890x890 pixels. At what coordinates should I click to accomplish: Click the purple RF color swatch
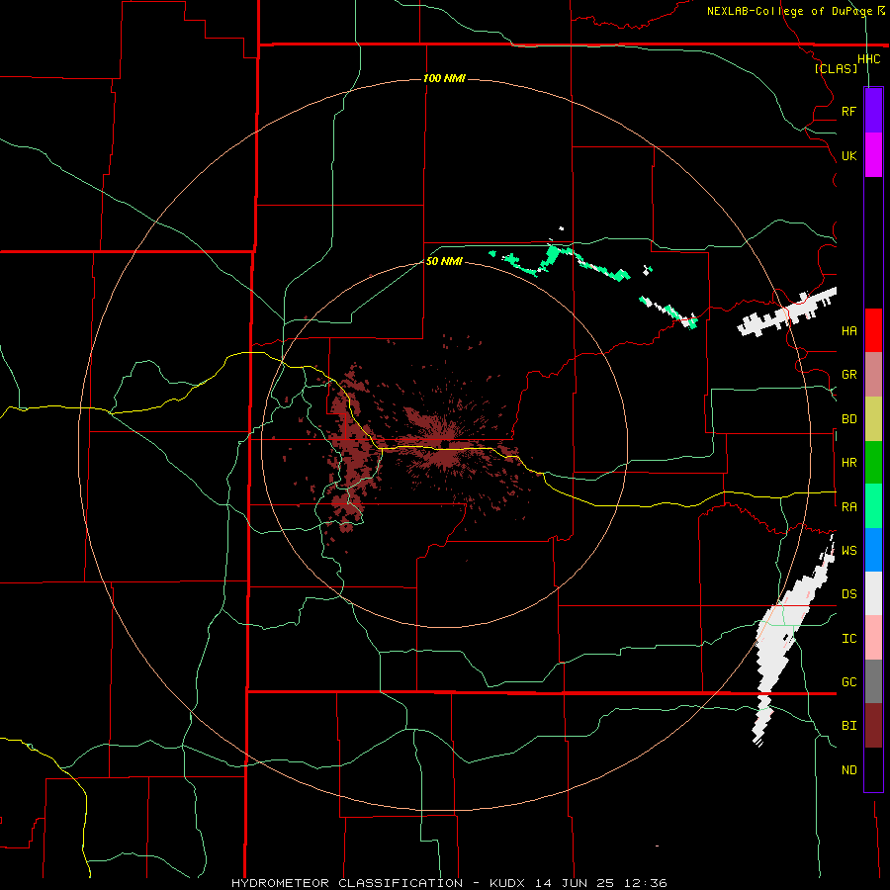coord(873,111)
